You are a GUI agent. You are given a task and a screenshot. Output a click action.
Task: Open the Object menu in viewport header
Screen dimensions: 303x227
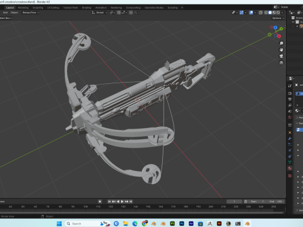click(x=15, y=13)
